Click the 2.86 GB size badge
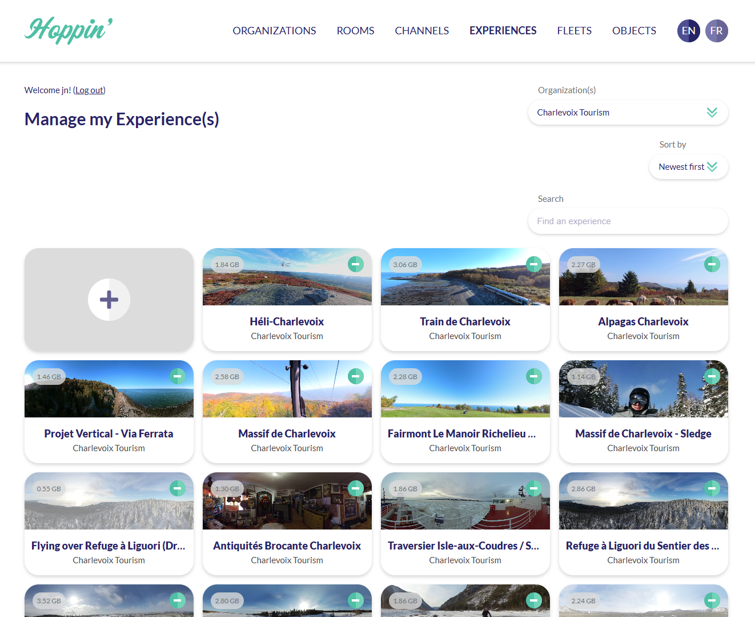The image size is (755, 617). pyautogui.click(x=584, y=489)
